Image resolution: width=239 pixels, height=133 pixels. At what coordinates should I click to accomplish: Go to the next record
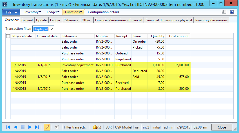point(30,127)
